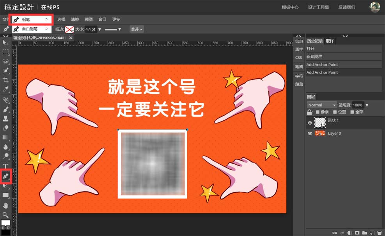This screenshot has width=385, height=236.
Task: Check the 位置 lock checkbox
Action: point(335,112)
